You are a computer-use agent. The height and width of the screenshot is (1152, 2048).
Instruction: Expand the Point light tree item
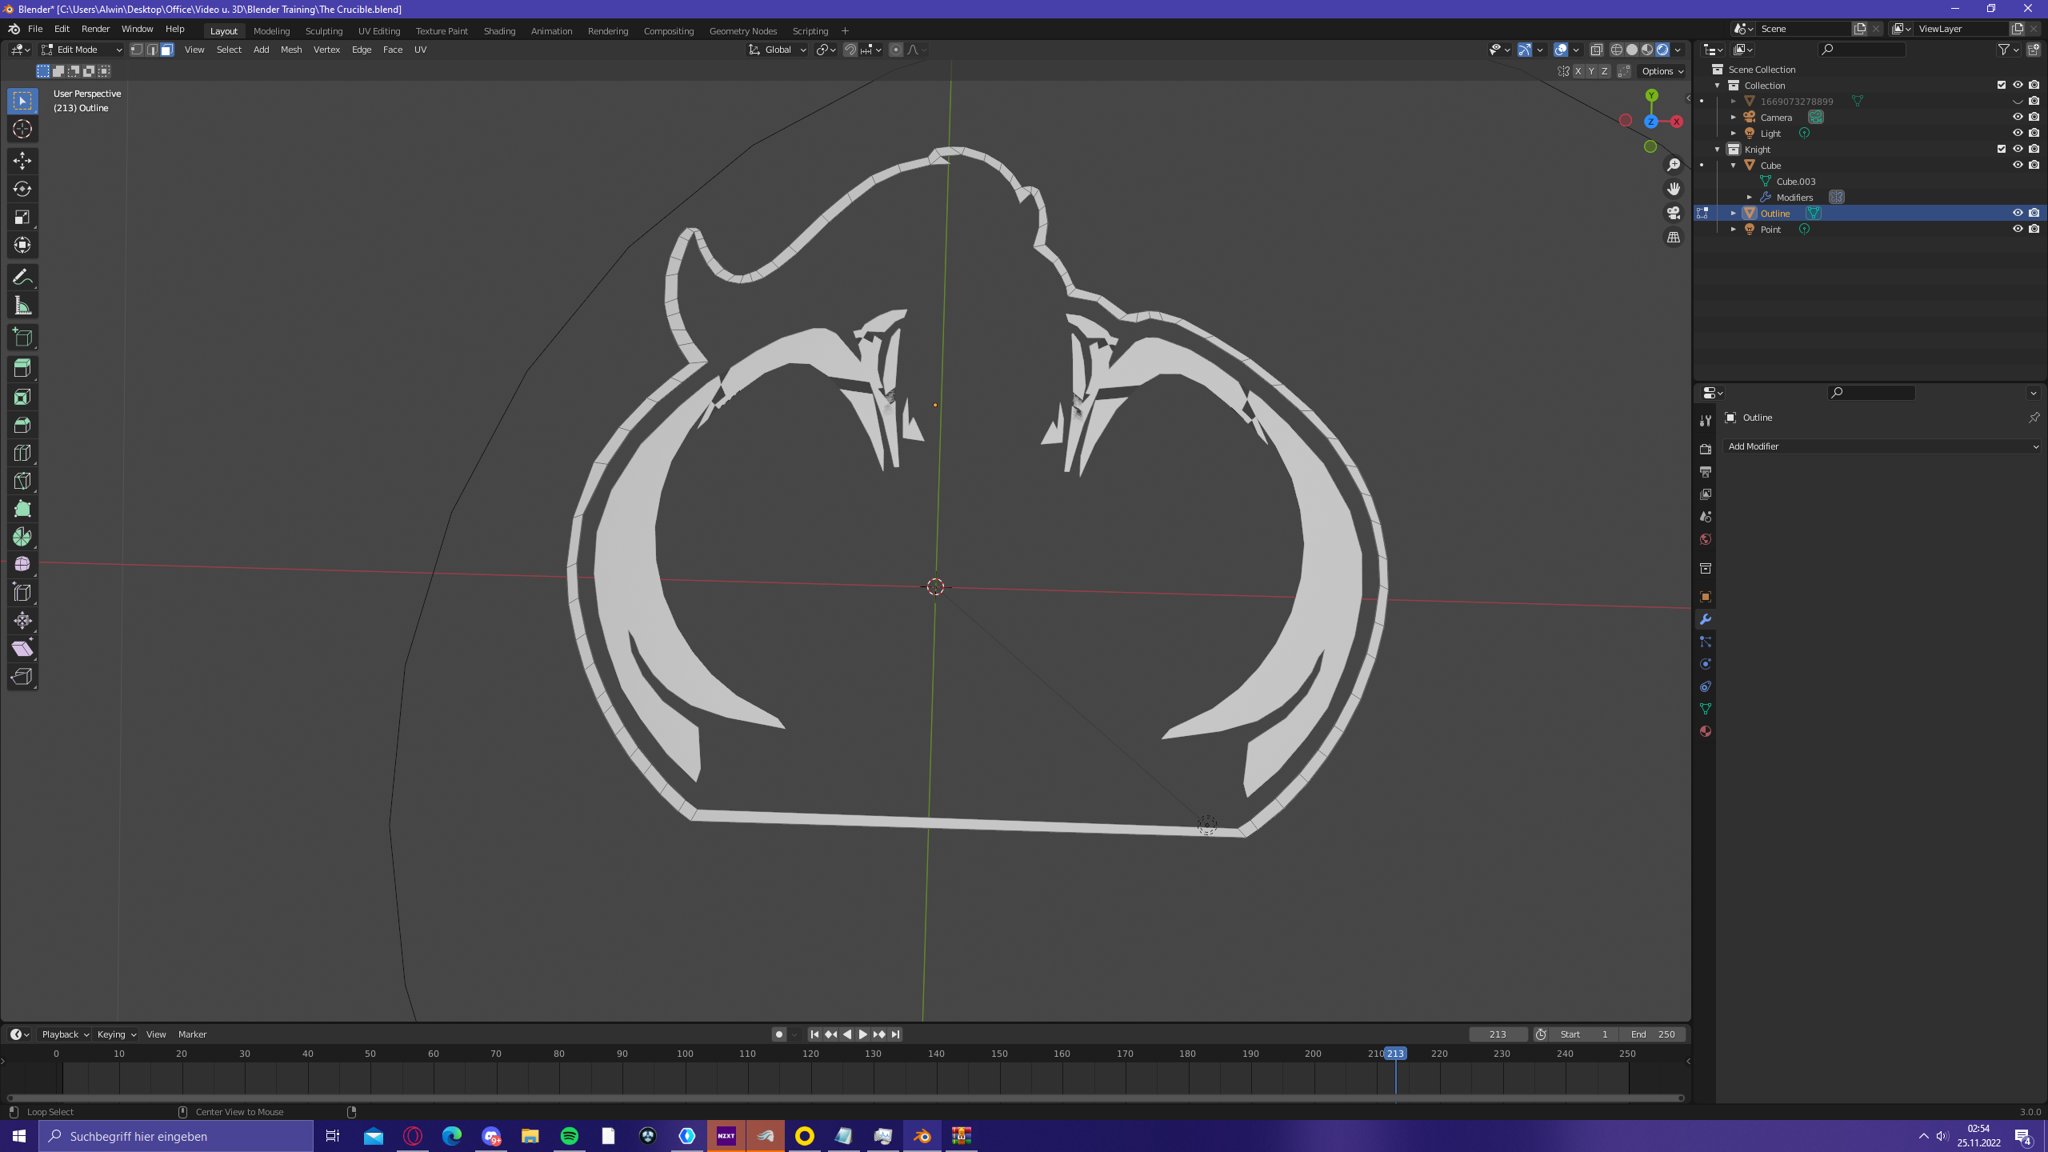(x=1734, y=230)
